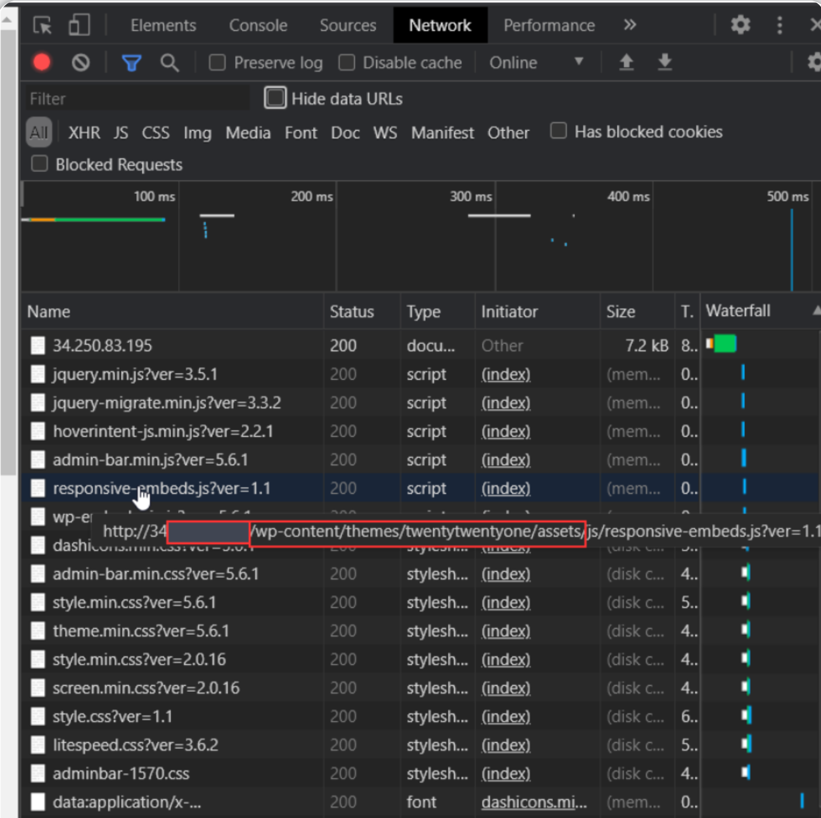Filter requests by CSS

click(156, 132)
